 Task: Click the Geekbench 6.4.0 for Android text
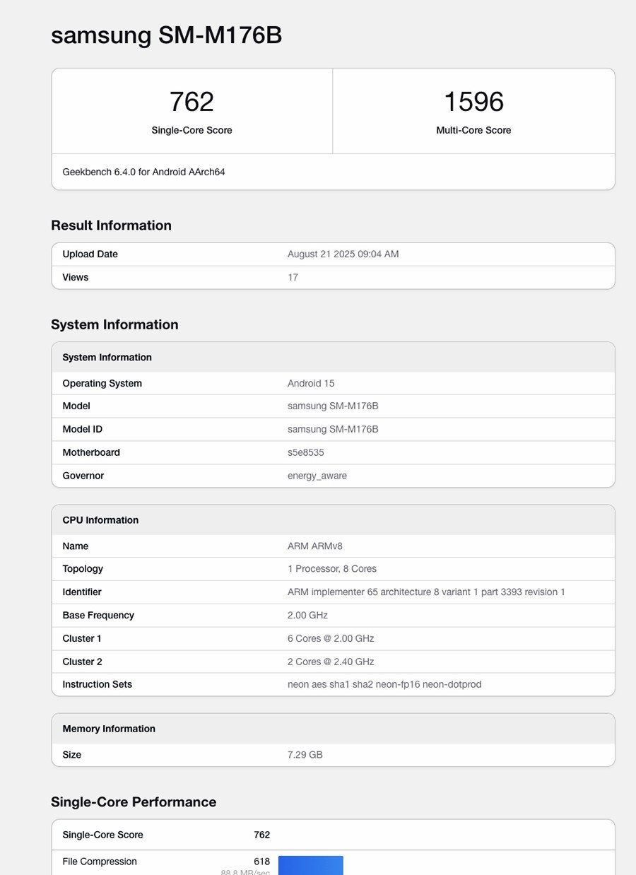143,172
